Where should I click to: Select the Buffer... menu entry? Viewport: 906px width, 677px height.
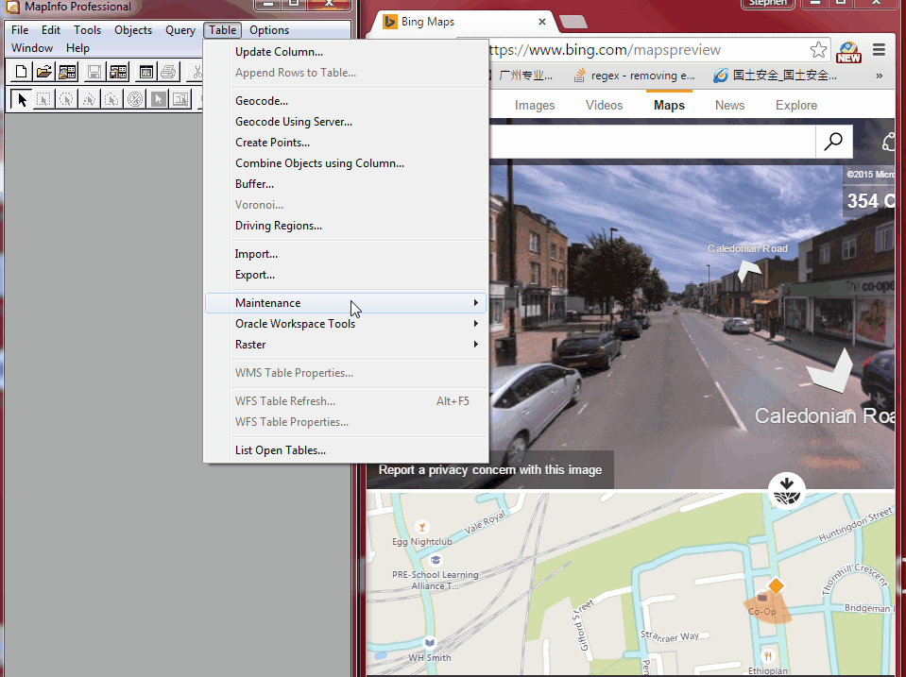[x=346, y=184]
